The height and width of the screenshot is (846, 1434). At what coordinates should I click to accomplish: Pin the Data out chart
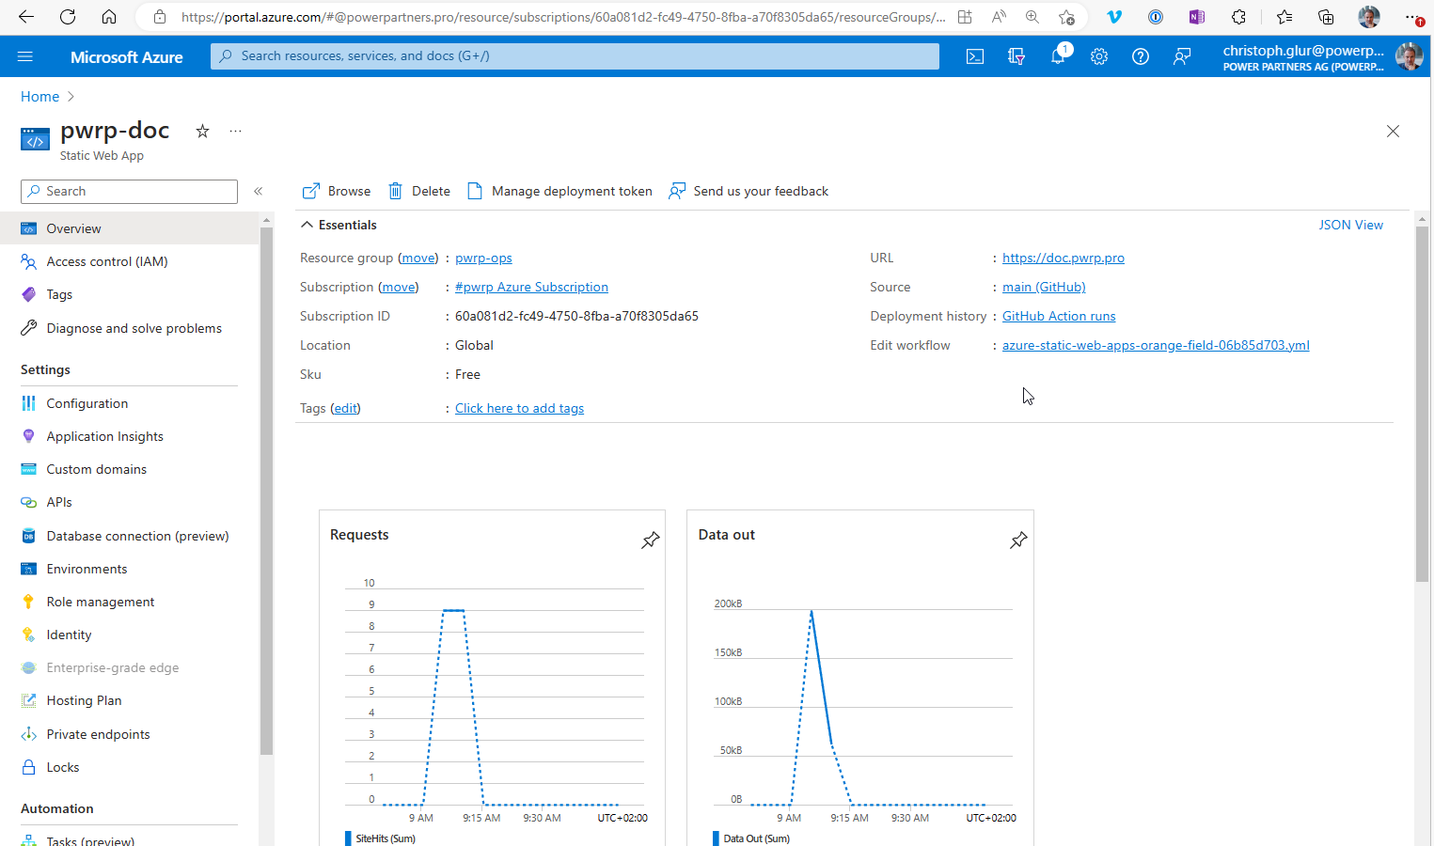coord(1018,540)
